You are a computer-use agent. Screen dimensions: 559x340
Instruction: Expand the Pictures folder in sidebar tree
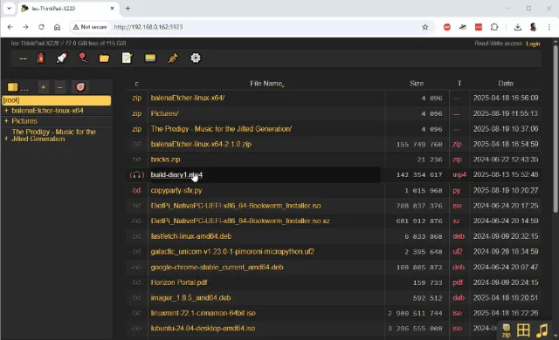[6, 121]
